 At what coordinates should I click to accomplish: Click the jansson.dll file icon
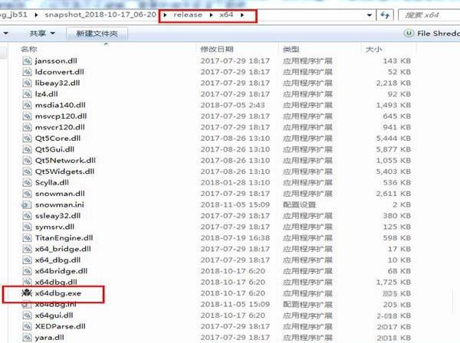point(27,61)
